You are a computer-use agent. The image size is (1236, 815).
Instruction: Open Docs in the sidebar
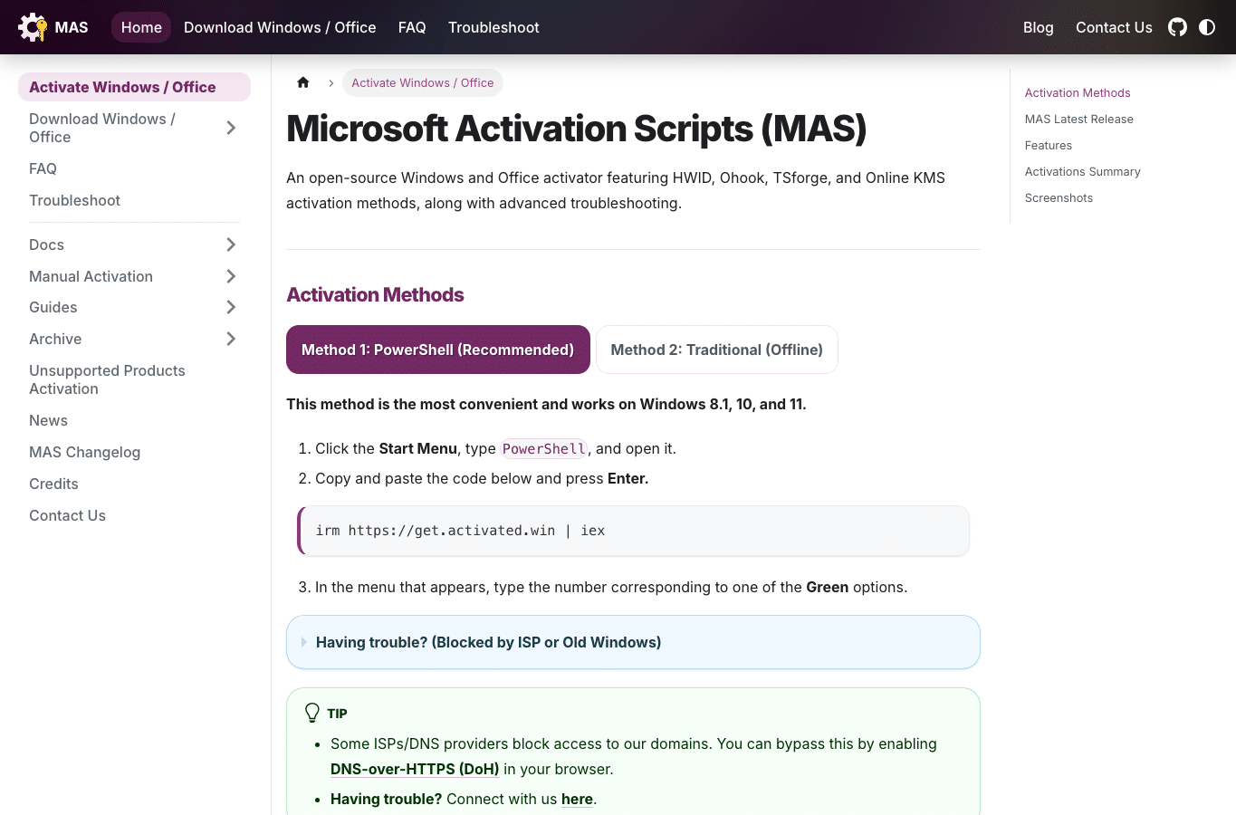(46, 244)
